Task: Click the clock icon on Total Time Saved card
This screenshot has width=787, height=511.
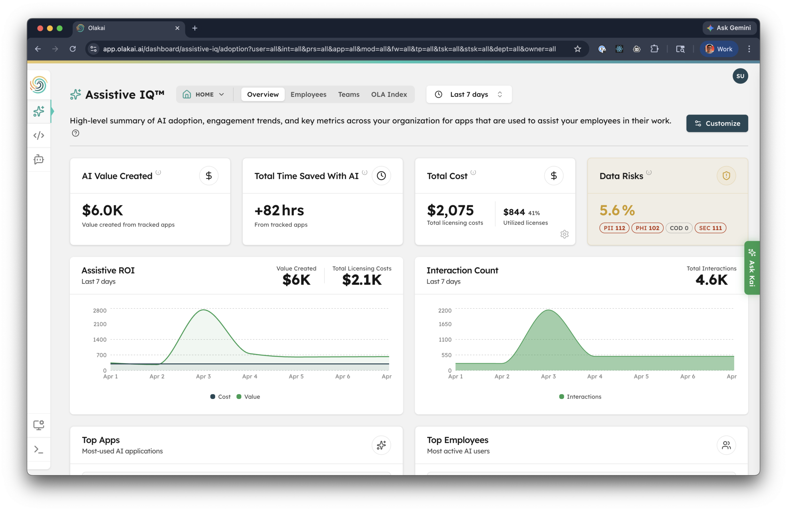Action: (381, 176)
